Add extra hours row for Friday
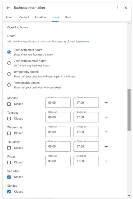 tap(106, 161)
